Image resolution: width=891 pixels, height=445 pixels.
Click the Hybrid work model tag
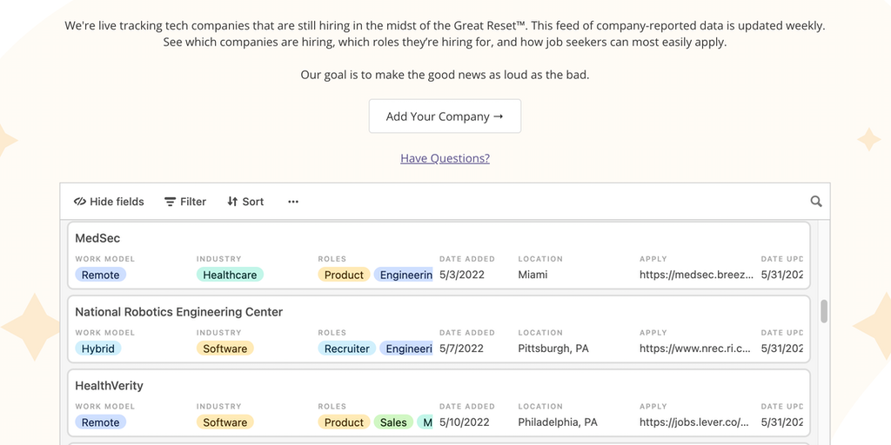pyautogui.click(x=97, y=349)
